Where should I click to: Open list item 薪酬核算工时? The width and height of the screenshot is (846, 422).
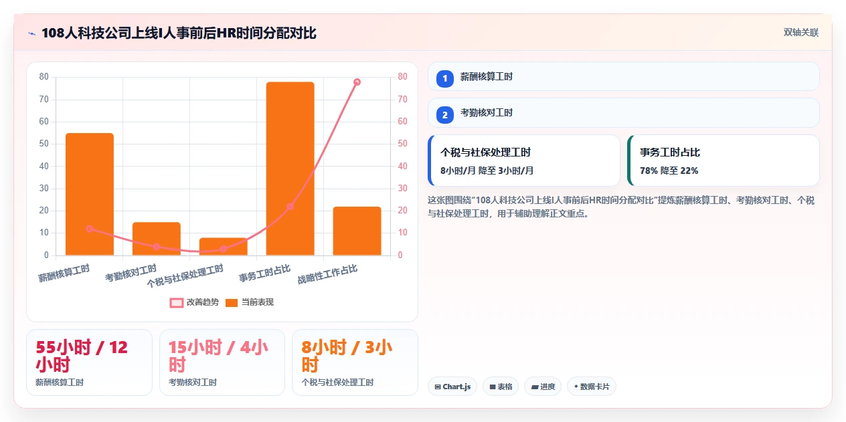(x=624, y=76)
